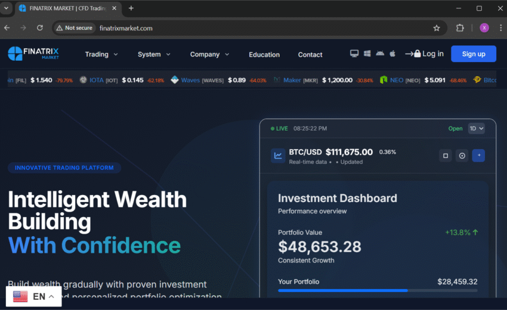The image size is (507, 310).
Task: Click the square stop icon in widget
Action: pos(445,156)
